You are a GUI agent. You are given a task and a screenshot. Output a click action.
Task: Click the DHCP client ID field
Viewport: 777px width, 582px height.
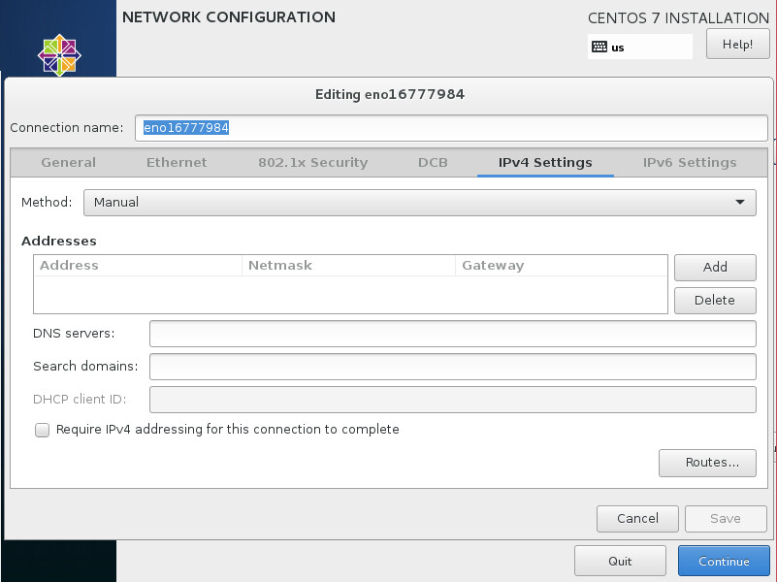click(x=452, y=400)
